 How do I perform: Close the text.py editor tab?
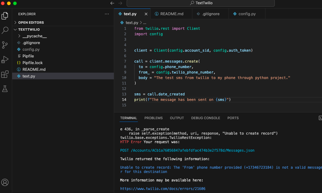coord(146,14)
